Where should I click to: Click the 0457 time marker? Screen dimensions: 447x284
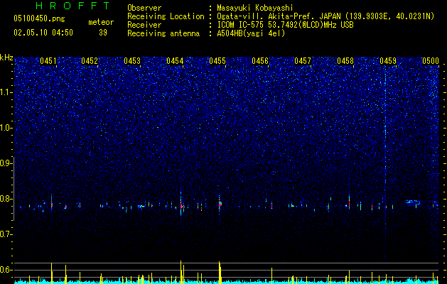(303, 61)
